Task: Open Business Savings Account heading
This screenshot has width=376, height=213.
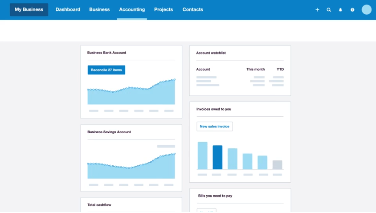Action: point(109,132)
